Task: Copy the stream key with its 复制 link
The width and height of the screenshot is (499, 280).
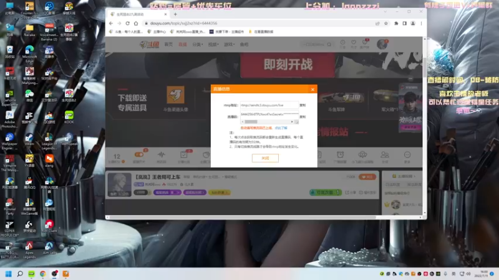Action: [x=303, y=117]
